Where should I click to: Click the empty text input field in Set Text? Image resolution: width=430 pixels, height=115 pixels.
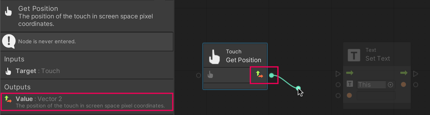point(376,96)
